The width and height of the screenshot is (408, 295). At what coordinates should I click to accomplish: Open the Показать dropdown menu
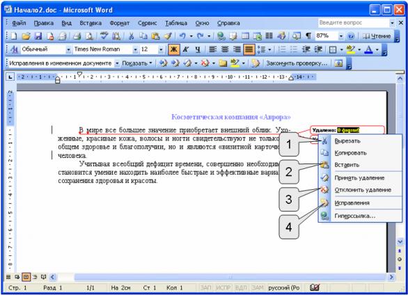tap(137, 63)
